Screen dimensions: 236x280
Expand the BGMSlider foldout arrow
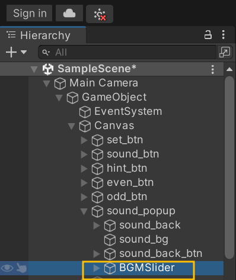[x=97, y=268]
